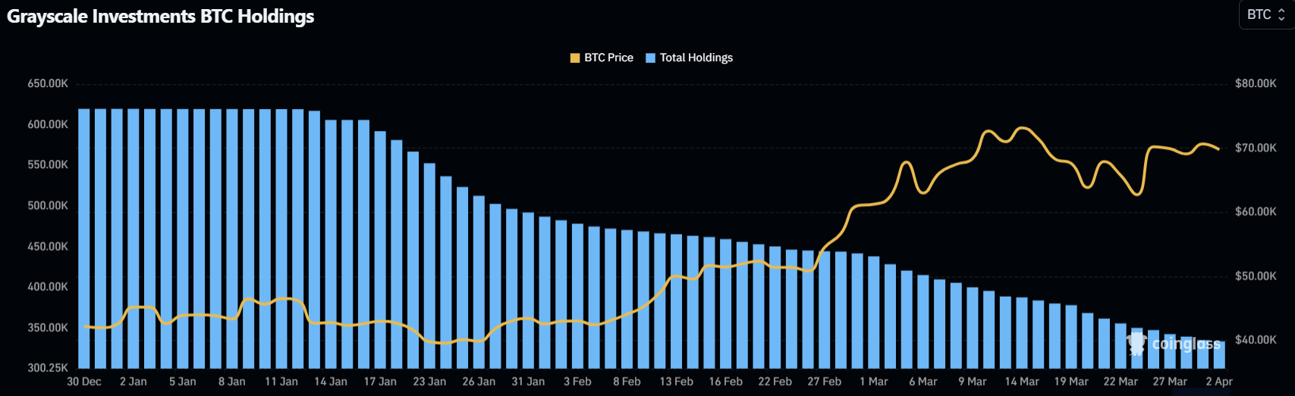
Task: Select the 2 Jan x-axis label
Action: 134,382
